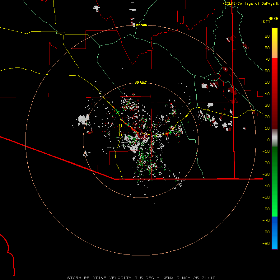The image size is (280, 280).
Task: Click the 50 NMI range ring label
Action: coord(141,82)
